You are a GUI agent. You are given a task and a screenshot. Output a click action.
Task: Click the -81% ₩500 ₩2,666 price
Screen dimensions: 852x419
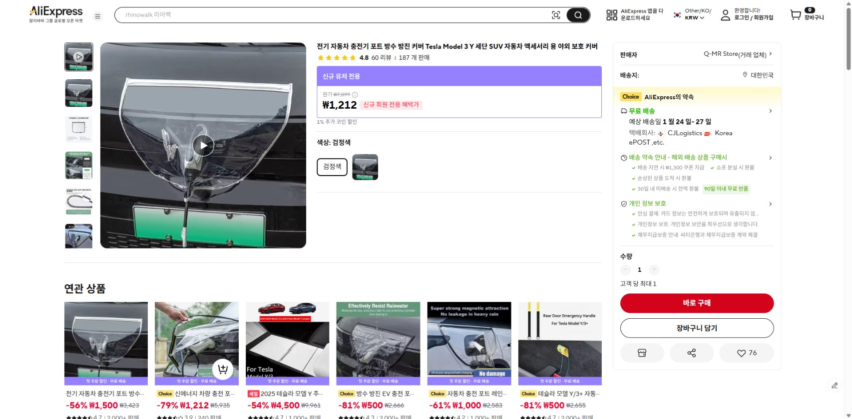click(371, 406)
